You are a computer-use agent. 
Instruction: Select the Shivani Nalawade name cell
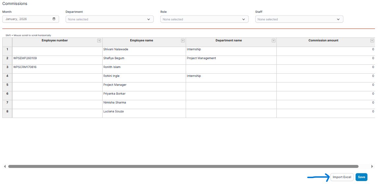pos(144,49)
